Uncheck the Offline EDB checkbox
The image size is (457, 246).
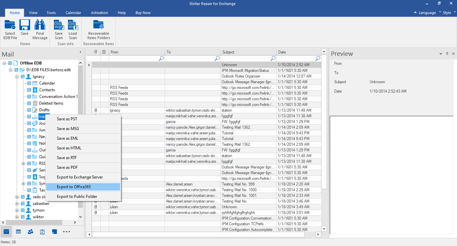tap(10, 63)
